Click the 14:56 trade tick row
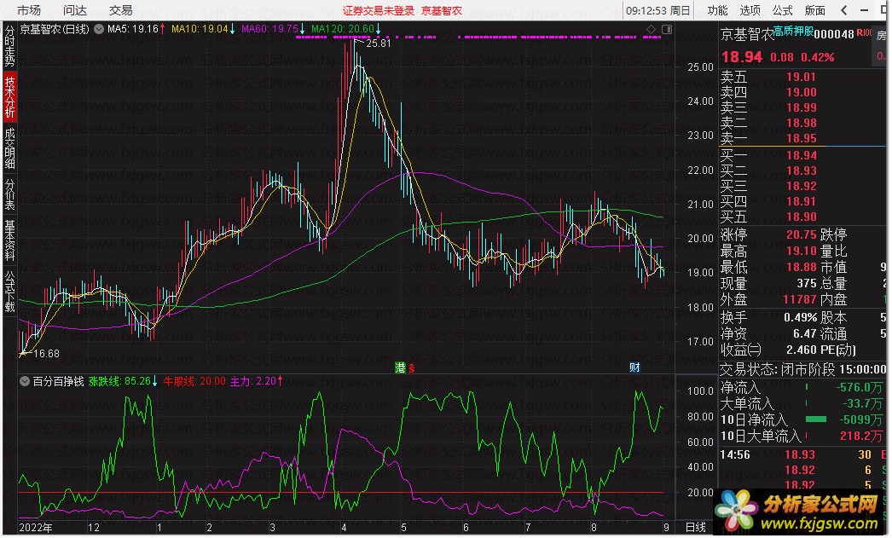 pyautogui.click(x=802, y=454)
